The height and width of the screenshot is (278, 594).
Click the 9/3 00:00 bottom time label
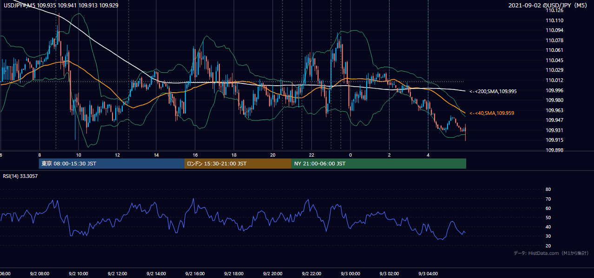pyautogui.click(x=350, y=274)
